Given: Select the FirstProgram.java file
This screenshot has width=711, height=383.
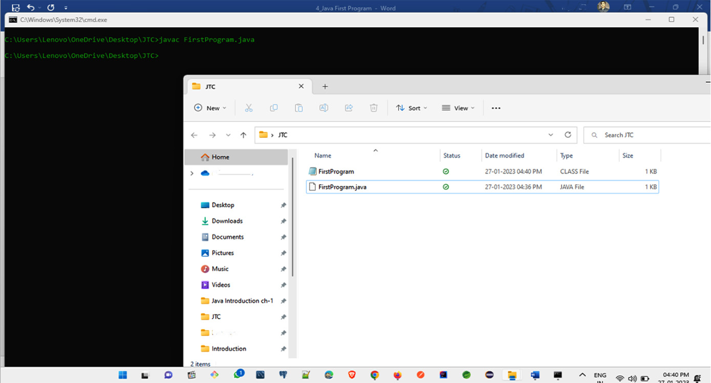Looking at the screenshot, I should 342,187.
